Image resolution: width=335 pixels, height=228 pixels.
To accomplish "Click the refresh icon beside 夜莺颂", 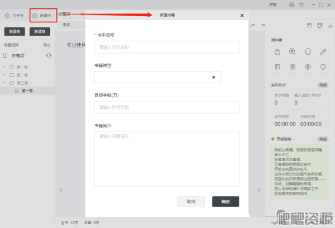I will click(49, 55).
